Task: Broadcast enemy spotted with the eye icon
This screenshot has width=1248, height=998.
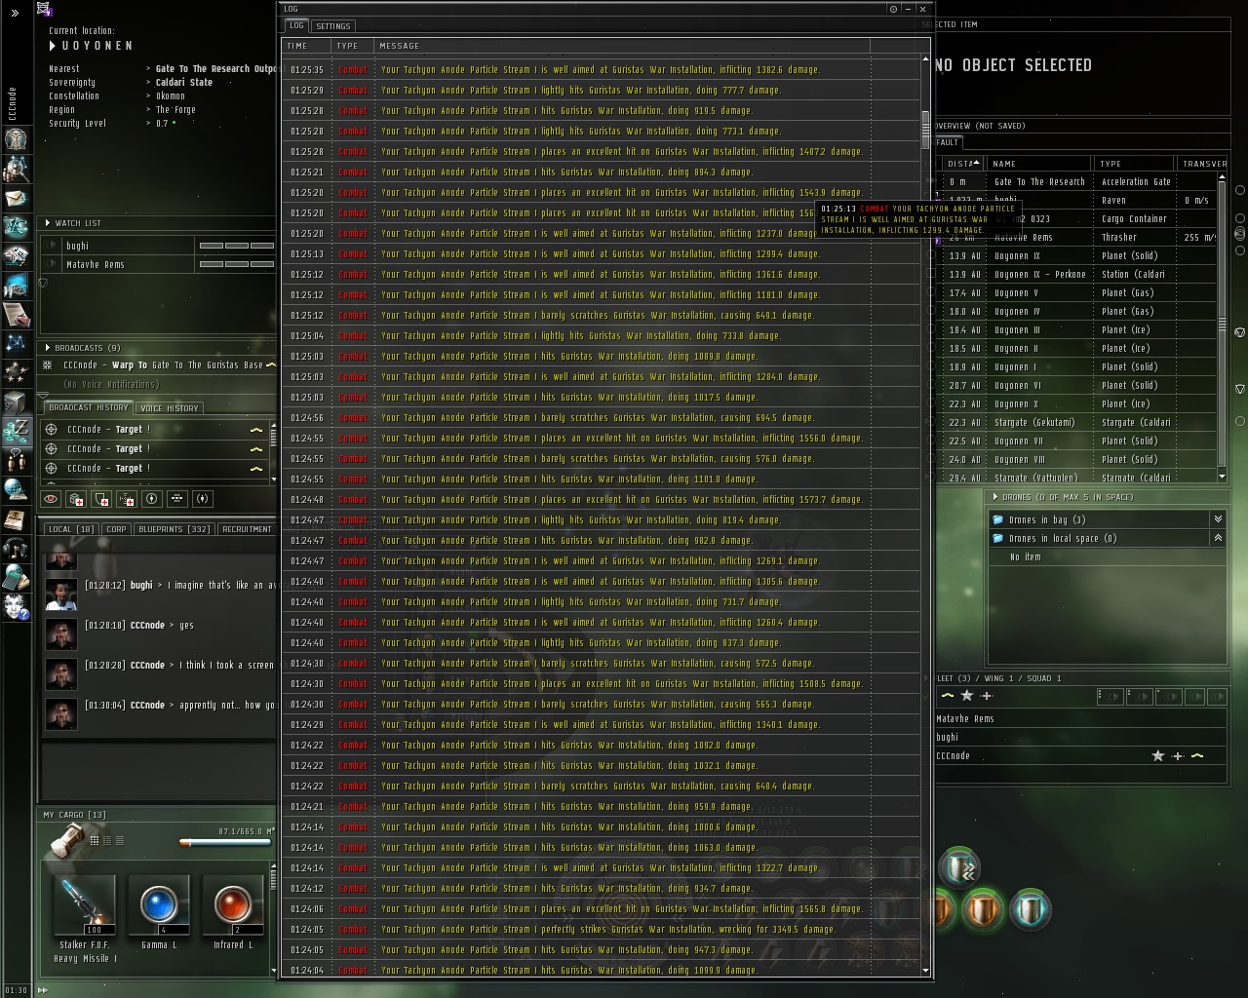Action: [51, 499]
